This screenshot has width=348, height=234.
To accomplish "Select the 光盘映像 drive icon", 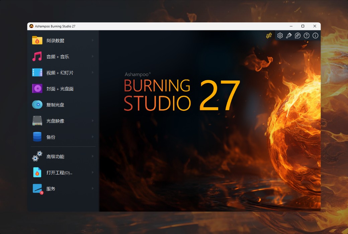I will 37,121.
